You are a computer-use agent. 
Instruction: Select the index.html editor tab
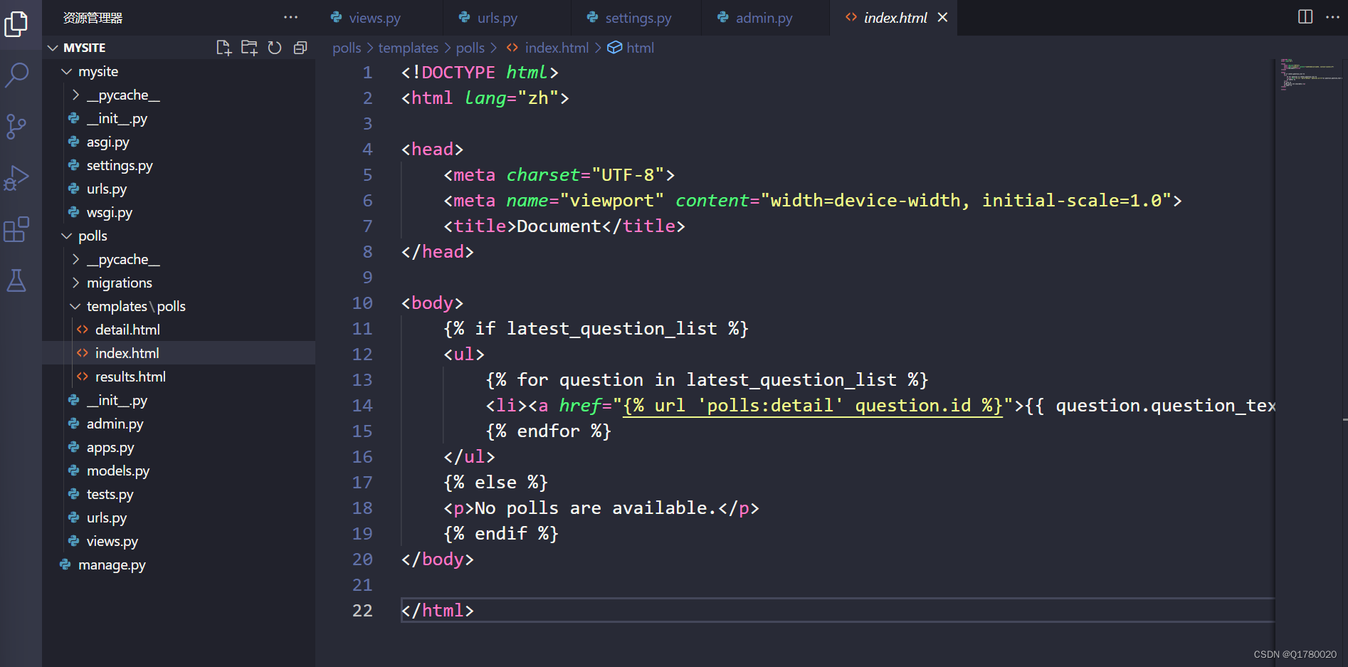tap(895, 18)
